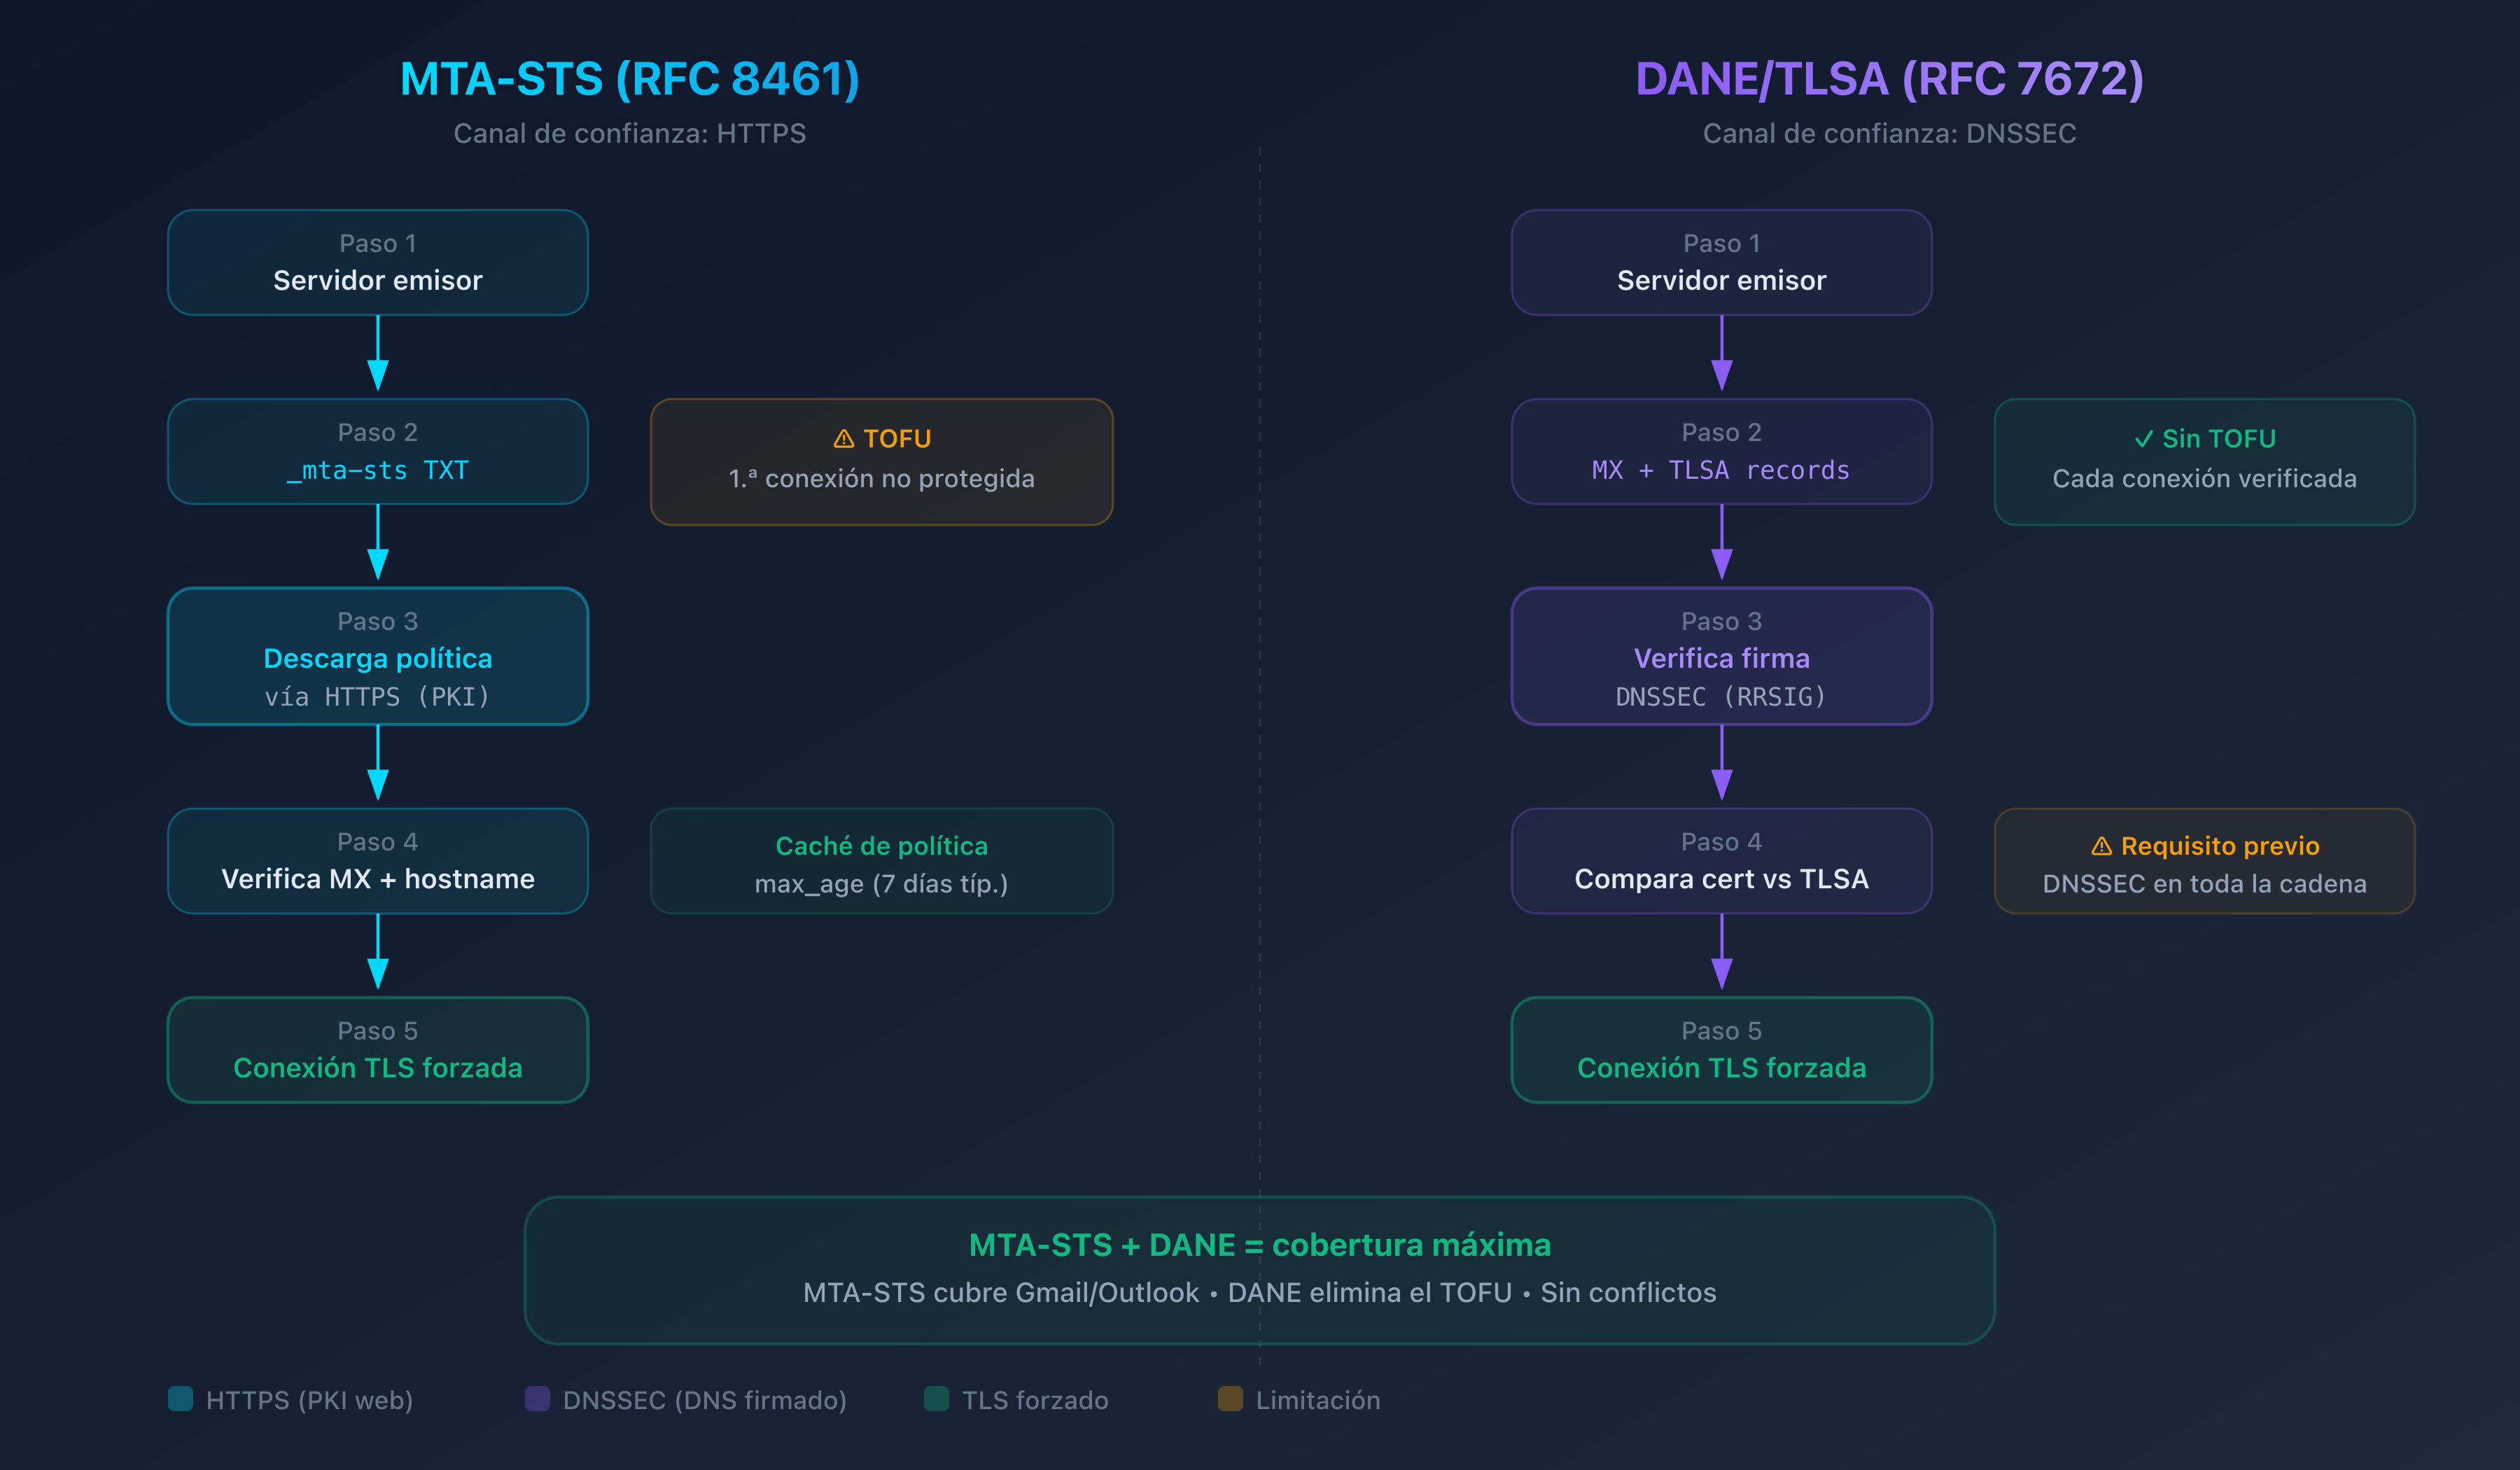The image size is (2520, 1470).
Task: Open the Paso 4 Compara cert vs TLSA box
Action: click(1722, 860)
